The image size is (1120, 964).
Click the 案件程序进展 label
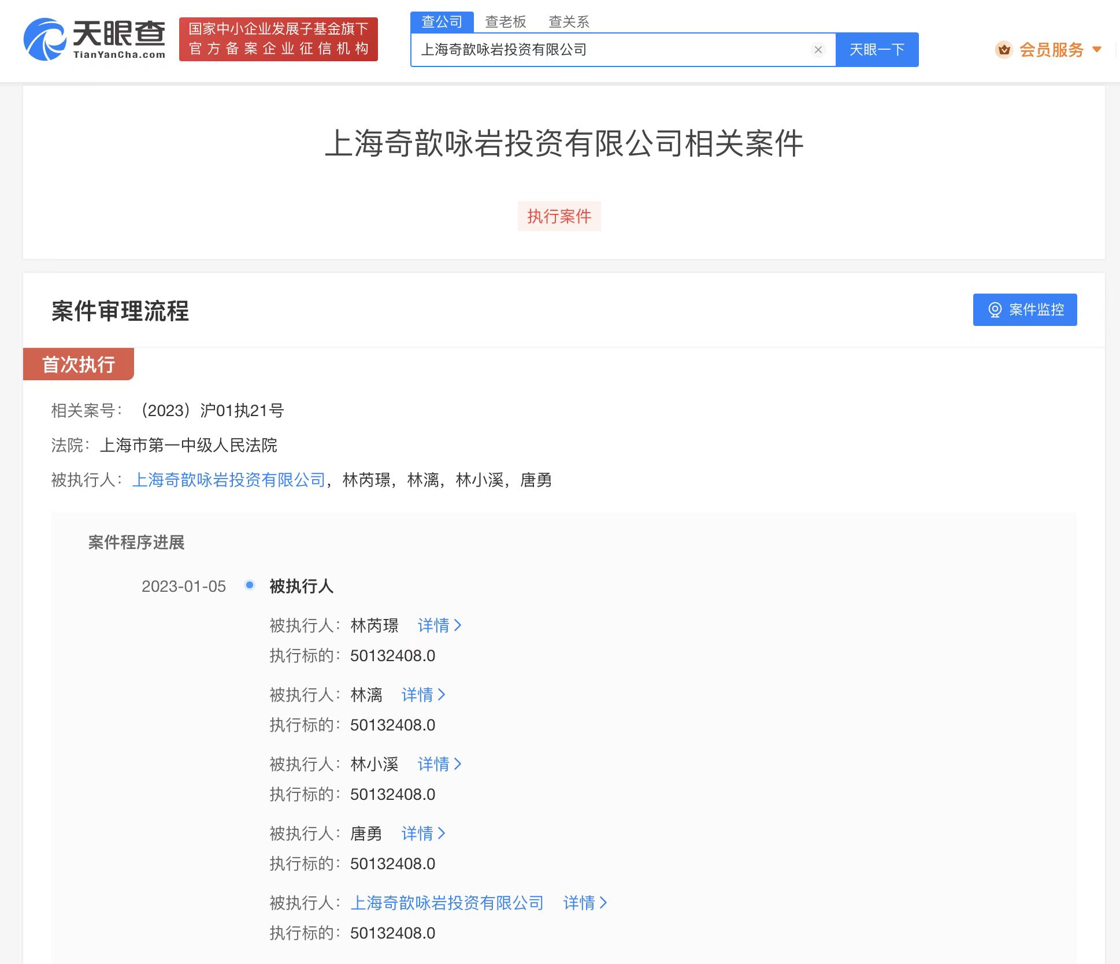pos(136,542)
